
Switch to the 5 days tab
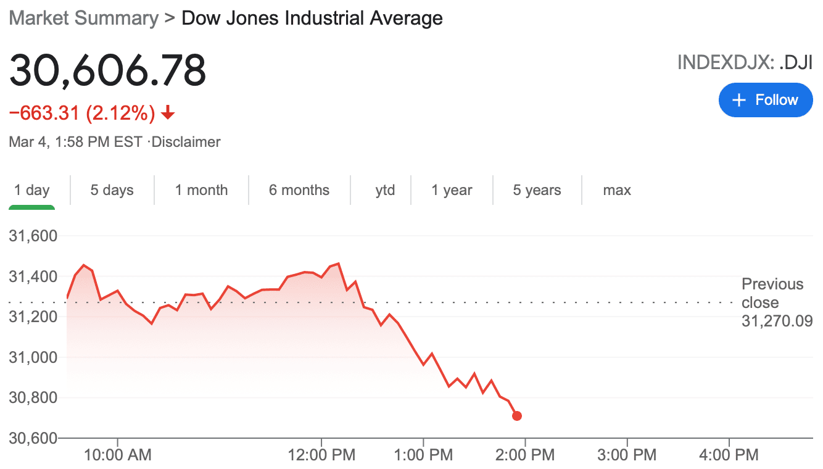coord(112,190)
